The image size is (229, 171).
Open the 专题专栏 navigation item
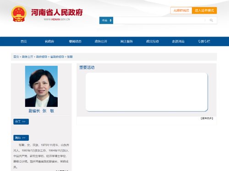point(204,42)
